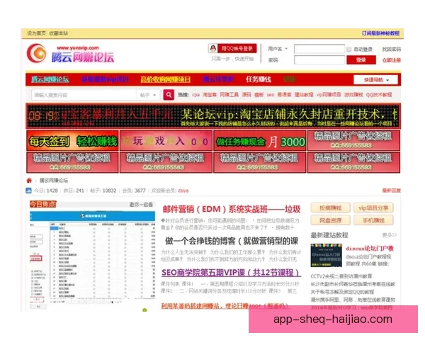Click the 网盘资源 button
This screenshot has width=425, height=340.
(330, 220)
